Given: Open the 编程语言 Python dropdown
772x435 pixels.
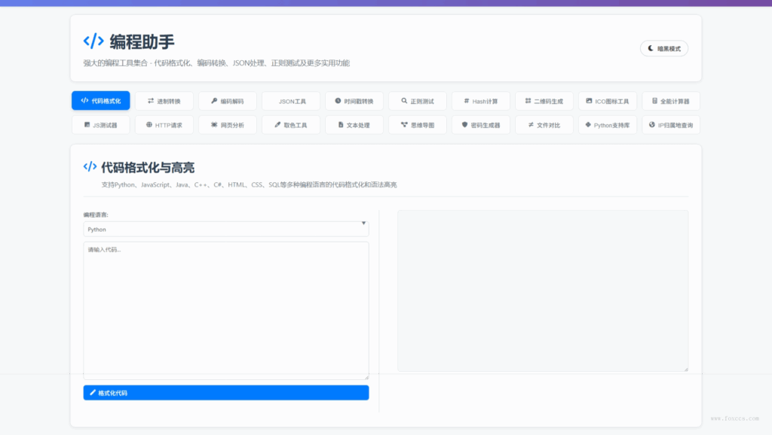Looking at the screenshot, I should coord(226,229).
